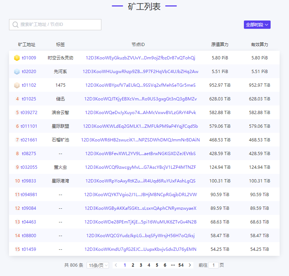Image resolution: width=289 pixels, height=276 pixels.
Task: Open node ID starting 12D3KooWBYpsfV7aEUkQ
Action: pos(140,85)
